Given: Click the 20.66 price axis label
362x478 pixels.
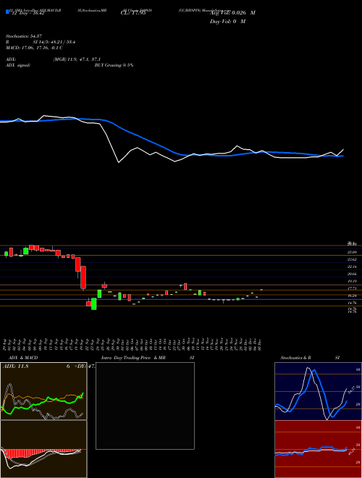Looking at the screenshot, I should click(353, 274).
